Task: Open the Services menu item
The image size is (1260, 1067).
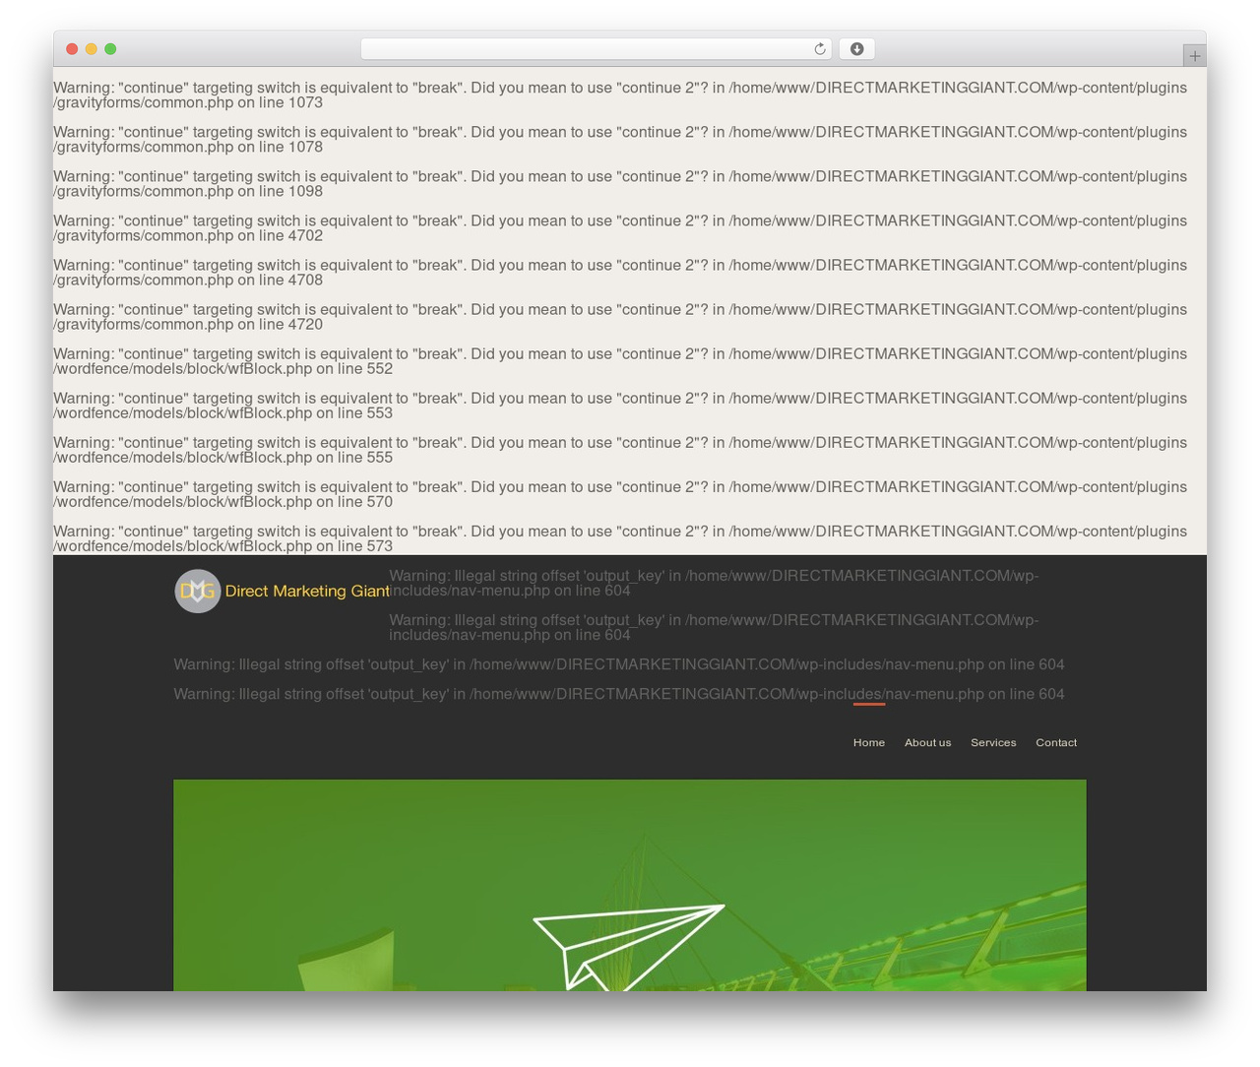Action: pos(993,742)
